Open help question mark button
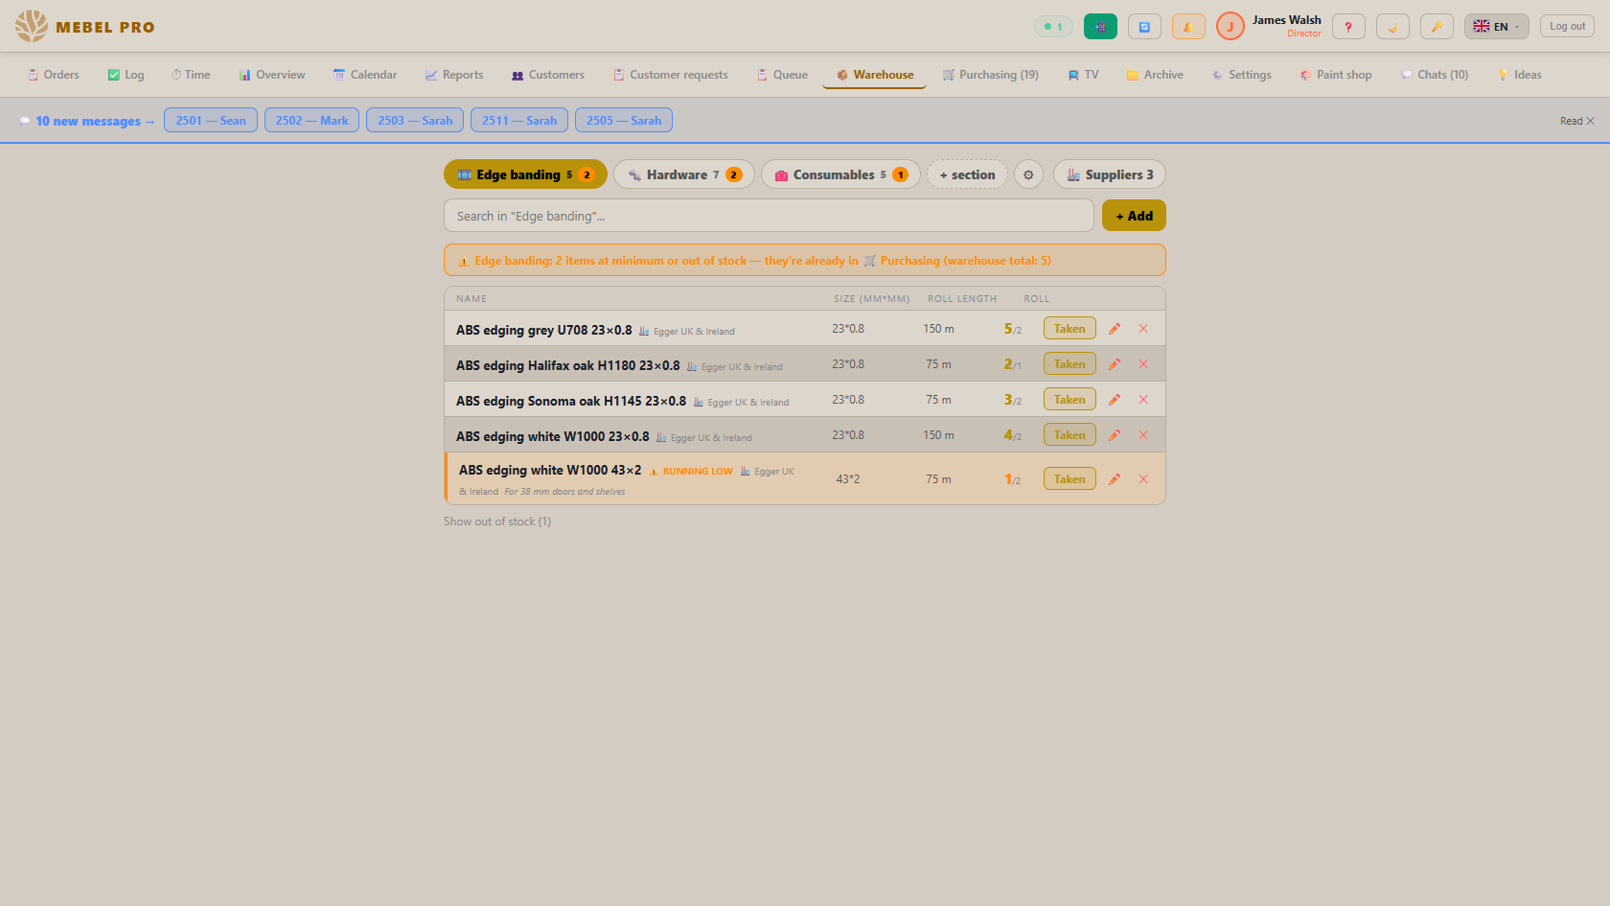 [x=1348, y=27]
